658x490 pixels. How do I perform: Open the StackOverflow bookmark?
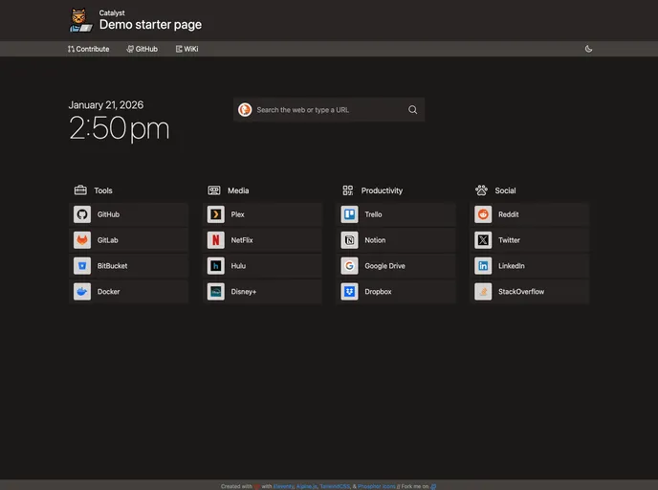click(520, 292)
